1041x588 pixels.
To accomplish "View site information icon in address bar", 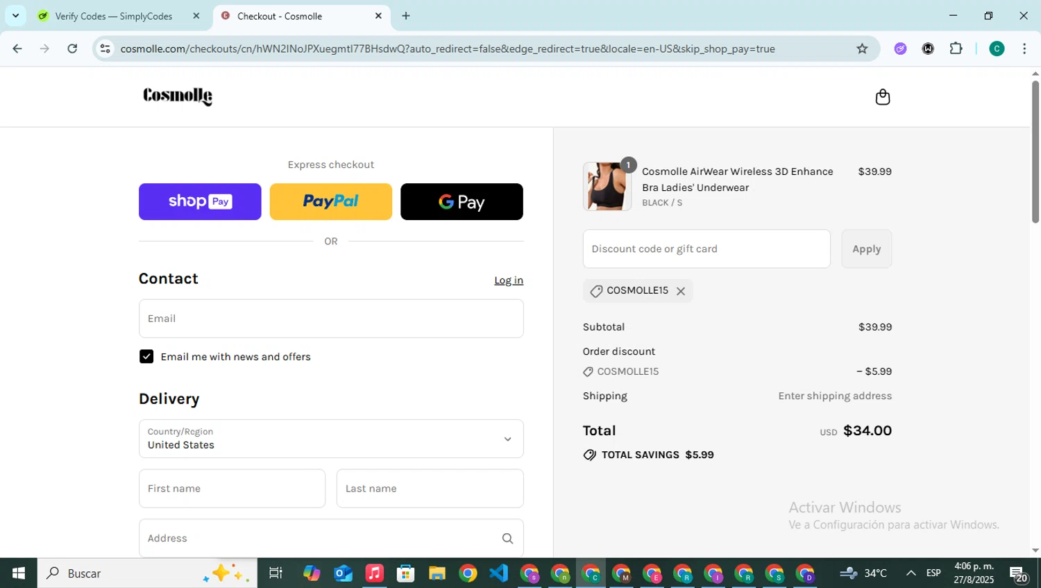I will click(x=105, y=49).
